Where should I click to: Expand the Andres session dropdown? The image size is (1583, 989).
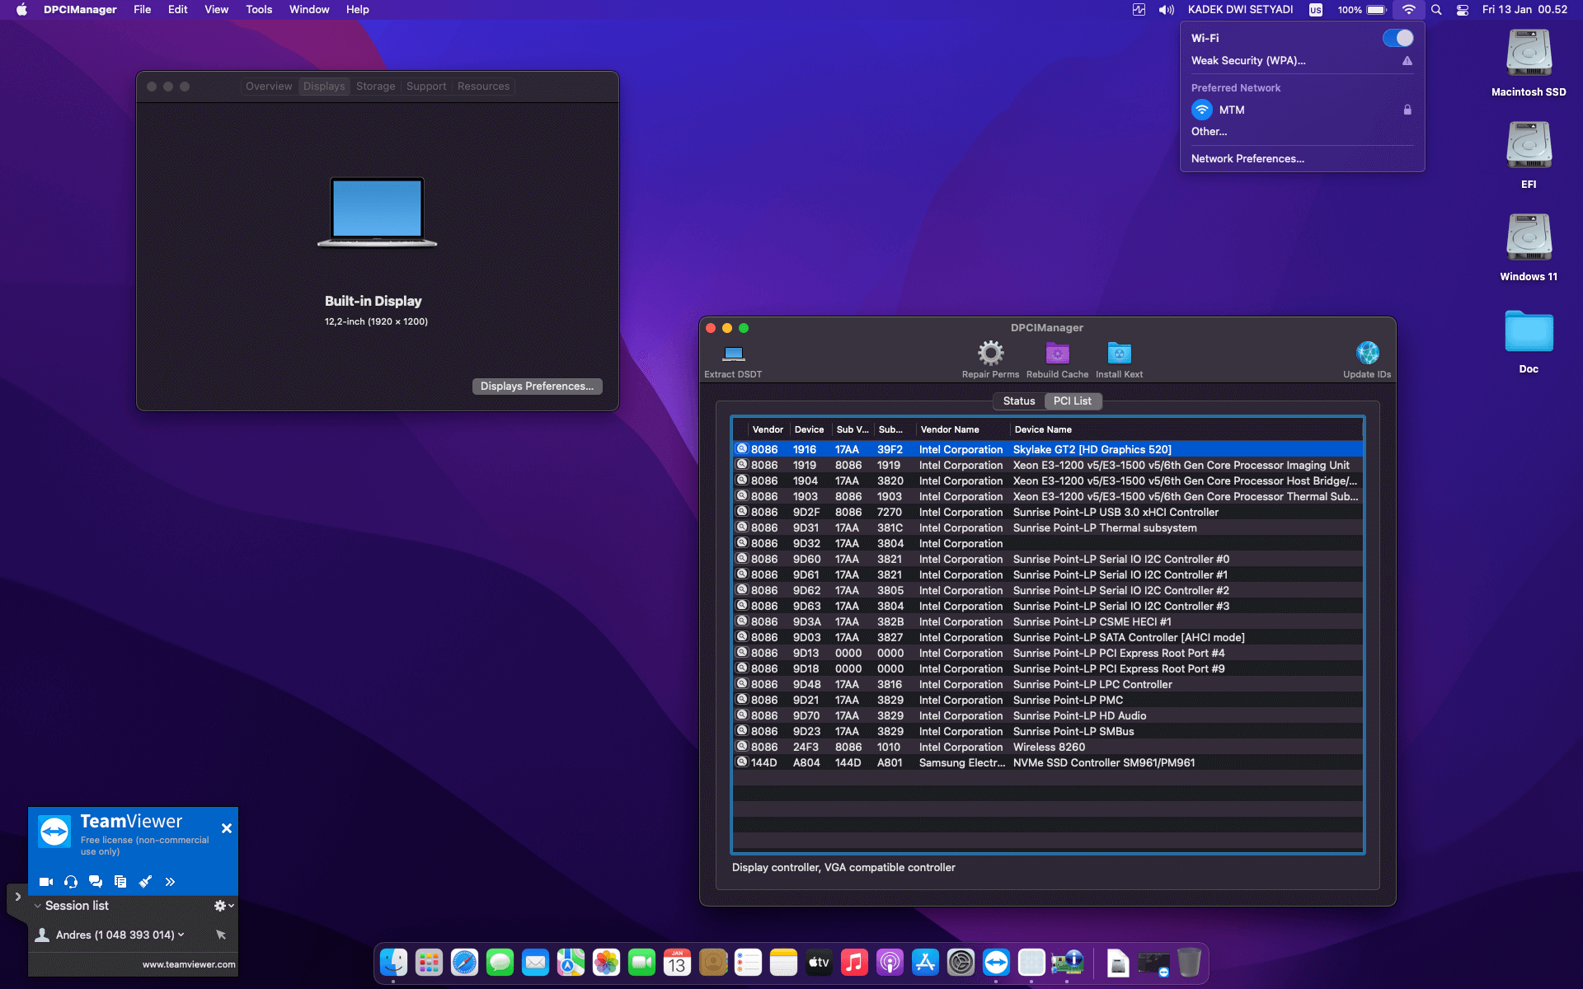181,935
